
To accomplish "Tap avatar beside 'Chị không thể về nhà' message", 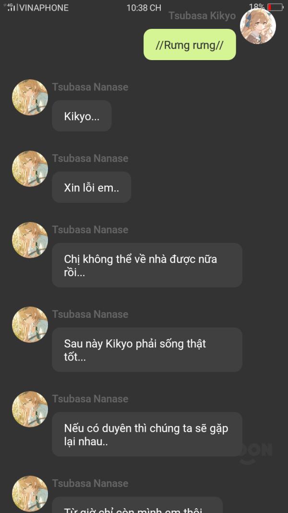I will pos(30,240).
